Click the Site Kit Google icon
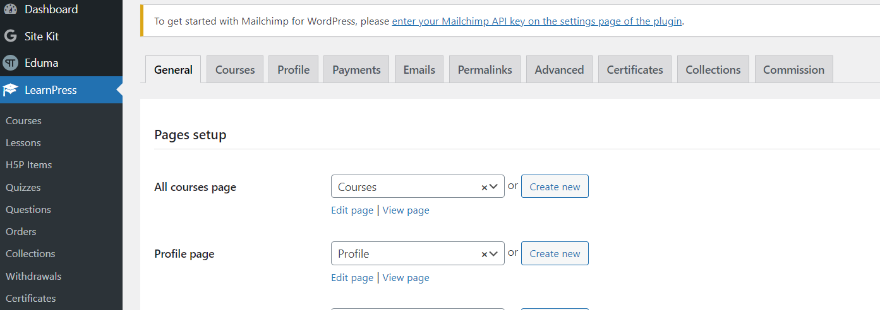The height and width of the screenshot is (310, 880). point(10,37)
